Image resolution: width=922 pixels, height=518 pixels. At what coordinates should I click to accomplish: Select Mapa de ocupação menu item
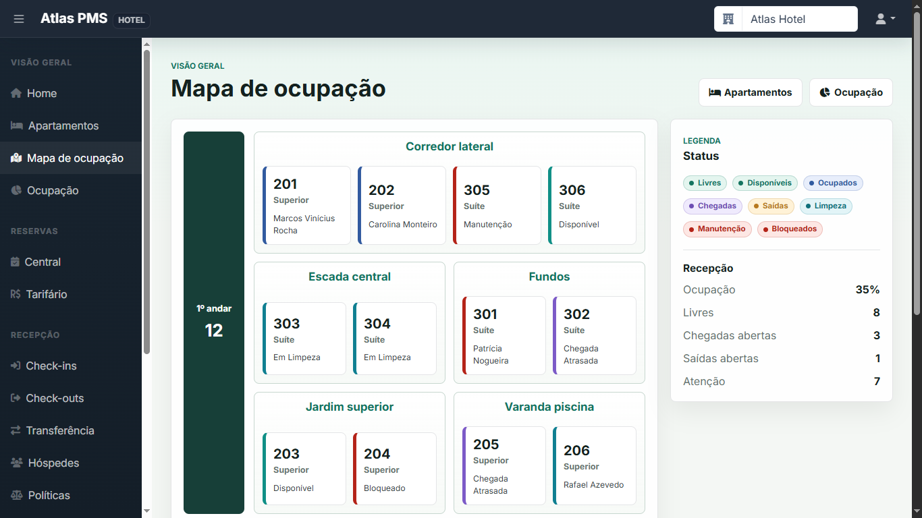71,158
